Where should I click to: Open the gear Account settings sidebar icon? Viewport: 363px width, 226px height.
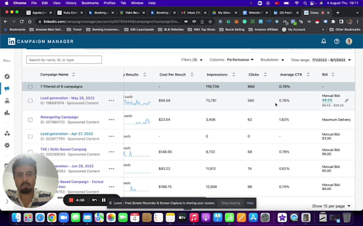click(x=7, y=145)
